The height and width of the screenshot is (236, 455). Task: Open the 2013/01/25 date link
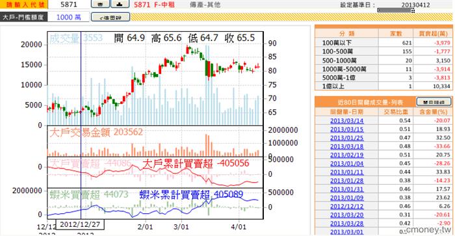point(346,138)
